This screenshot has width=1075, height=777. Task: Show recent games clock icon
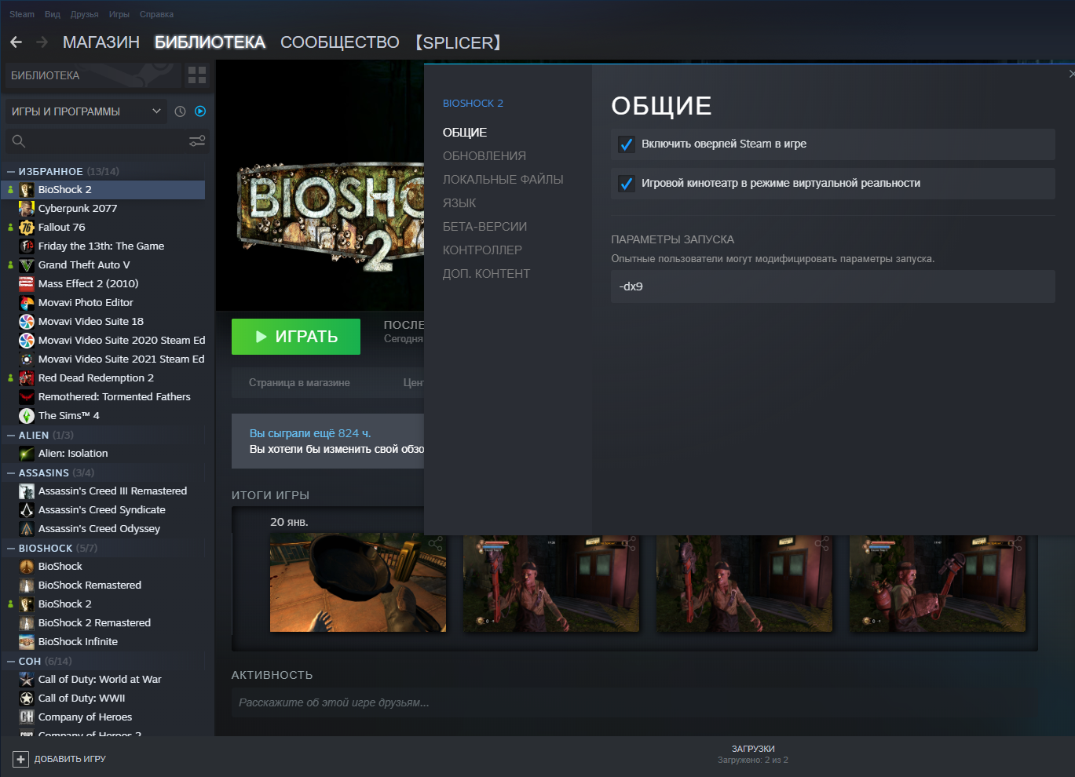point(180,111)
